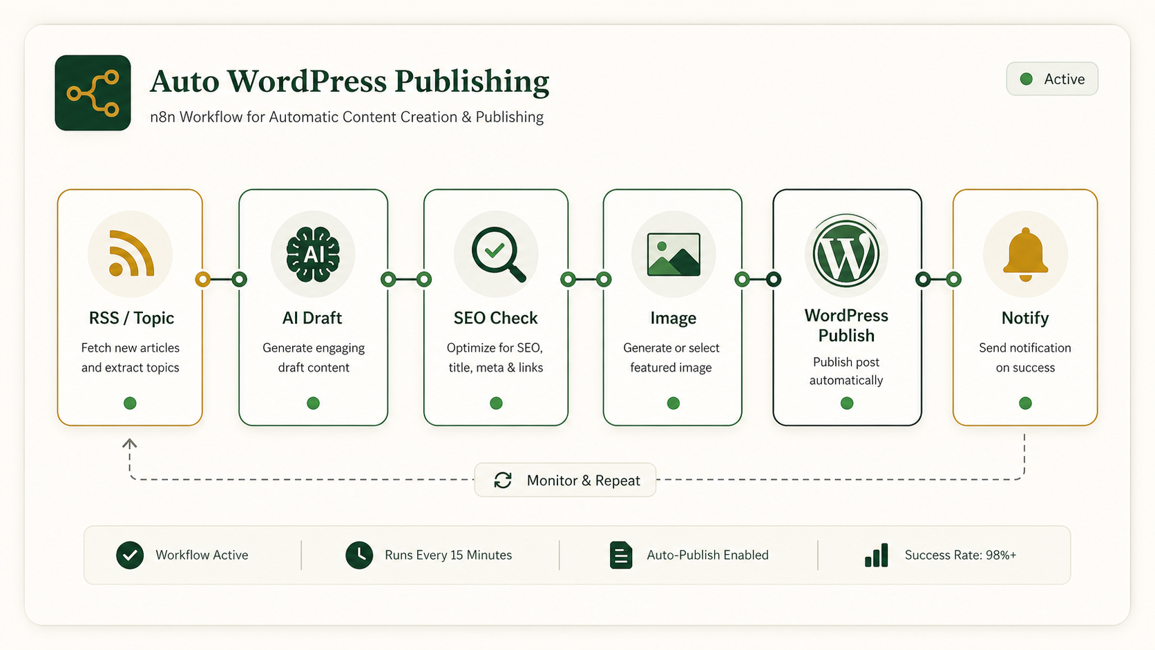Select the SEO Check node title
Image resolution: width=1155 pixels, height=650 pixels.
click(x=495, y=318)
